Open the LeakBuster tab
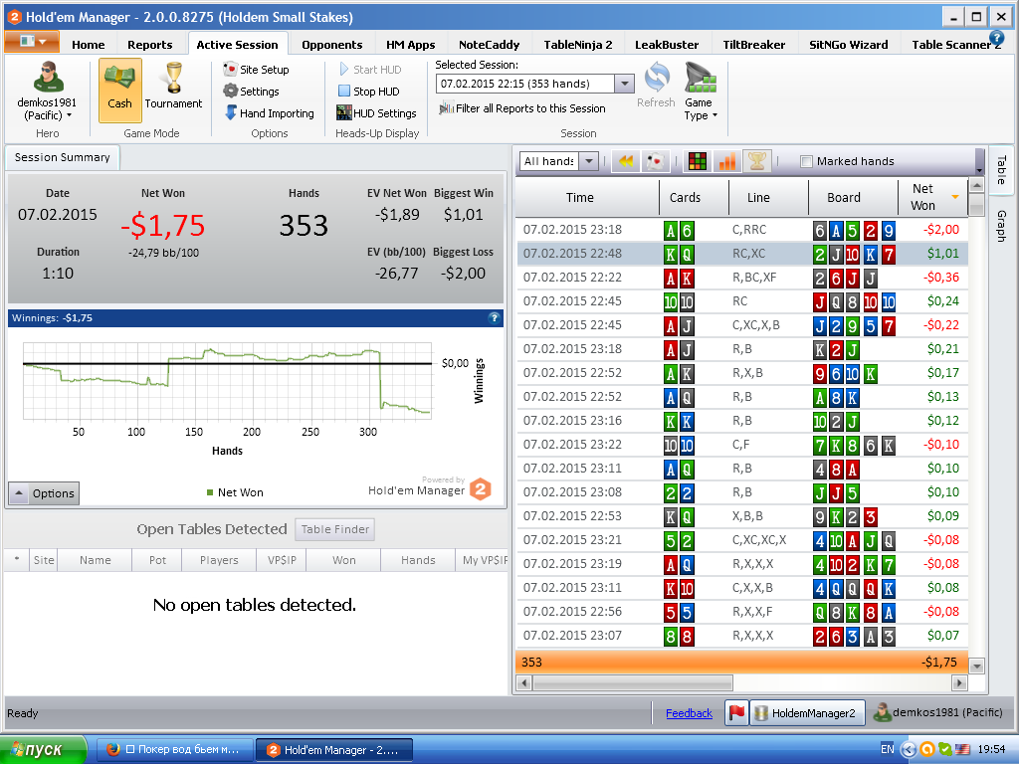This screenshot has width=1019, height=764. [x=666, y=44]
